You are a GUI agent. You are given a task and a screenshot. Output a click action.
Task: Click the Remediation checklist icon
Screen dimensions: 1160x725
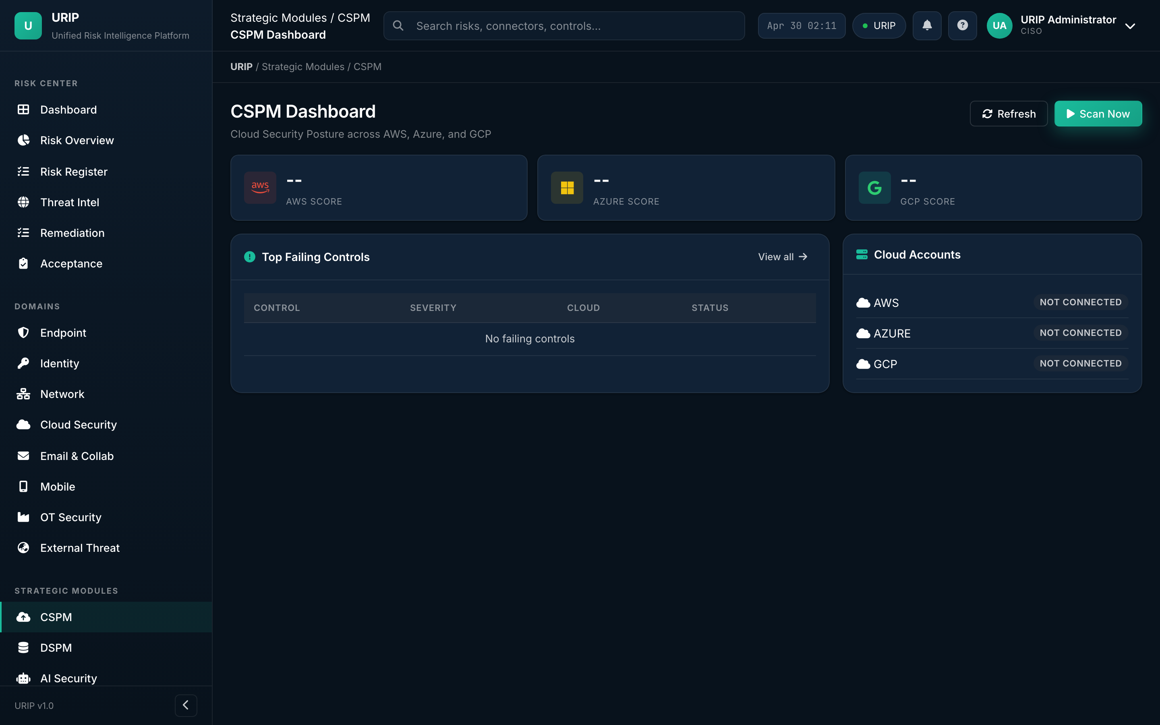coord(23,232)
